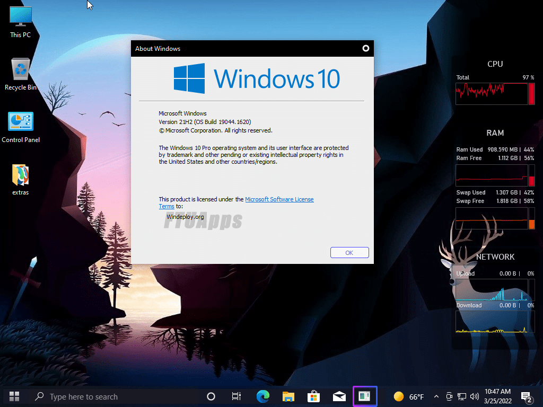Image resolution: width=543 pixels, height=407 pixels.
Task: Click the winver taskbar button
Action: [365, 396]
